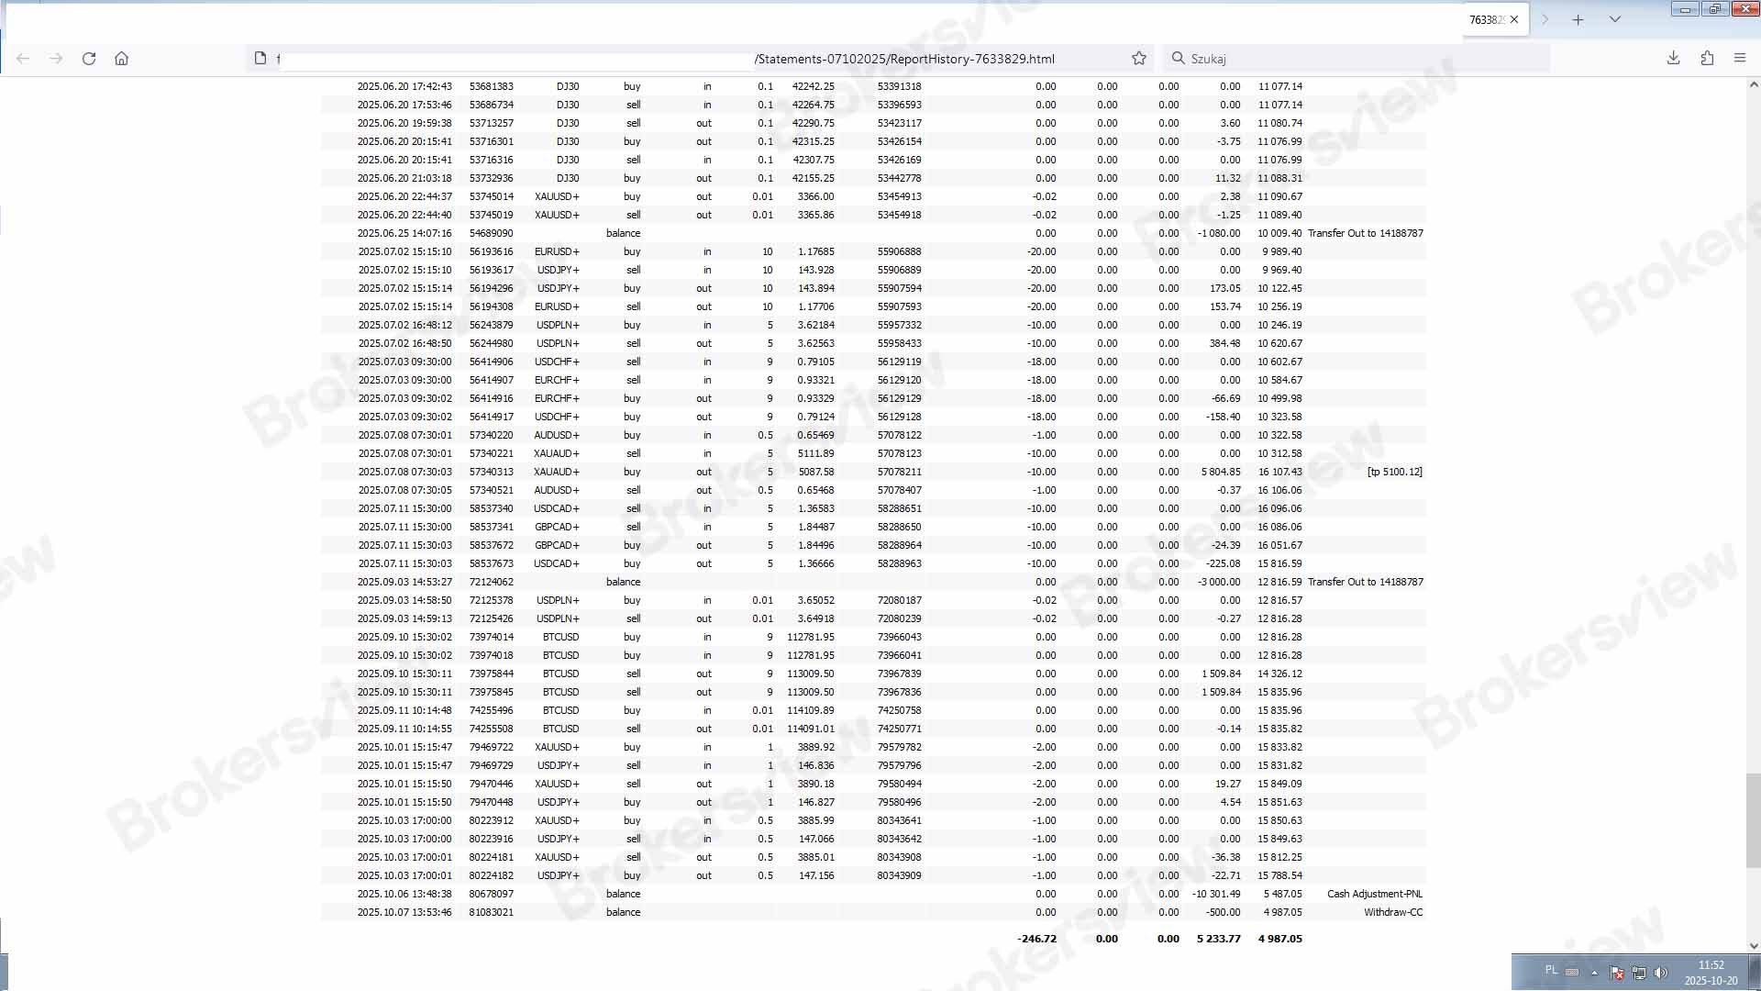Open a new tab with plus
The height and width of the screenshot is (991, 1761).
click(1578, 20)
